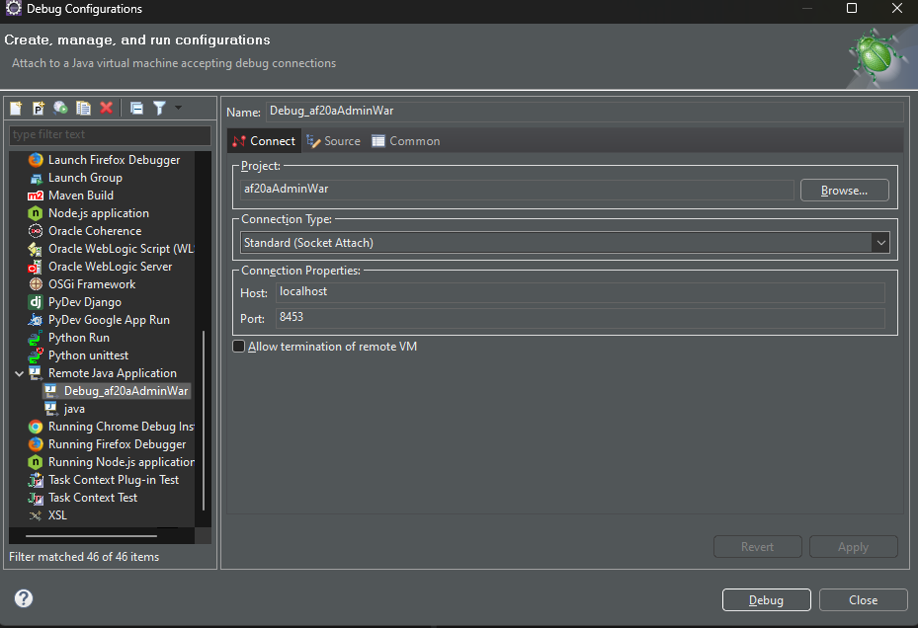Click the Export launch configuration icon
Screen dimensions: 918x628
(60, 109)
